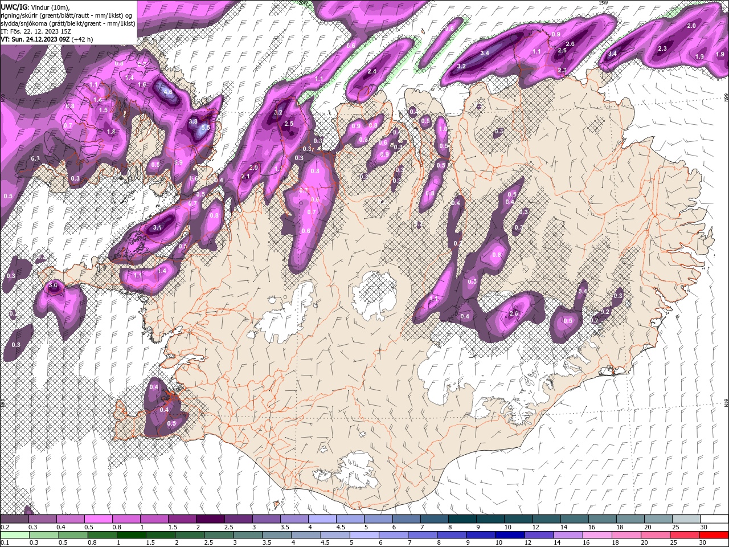Click the 'VT: Sun. 24.12.2023 09Z (+42 h)' line
The image size is (729, 547).
click(47, 39)
